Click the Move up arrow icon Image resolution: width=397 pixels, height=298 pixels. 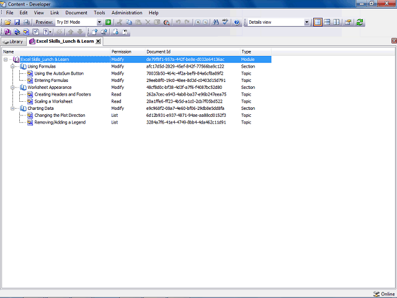pyautogui.click(x=71, y=32)
